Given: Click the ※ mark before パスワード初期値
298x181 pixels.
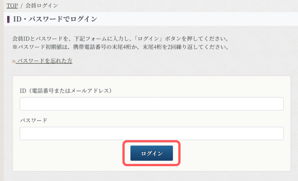Looking at the screenshot, I should [15, 47].
